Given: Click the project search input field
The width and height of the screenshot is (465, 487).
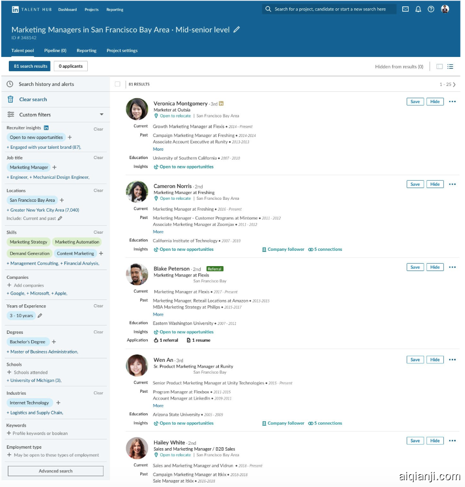Looking at the screenshot, I should [x=329, y=8].
